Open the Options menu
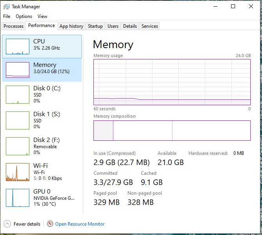The image size is (262, 235). point(24,16)
